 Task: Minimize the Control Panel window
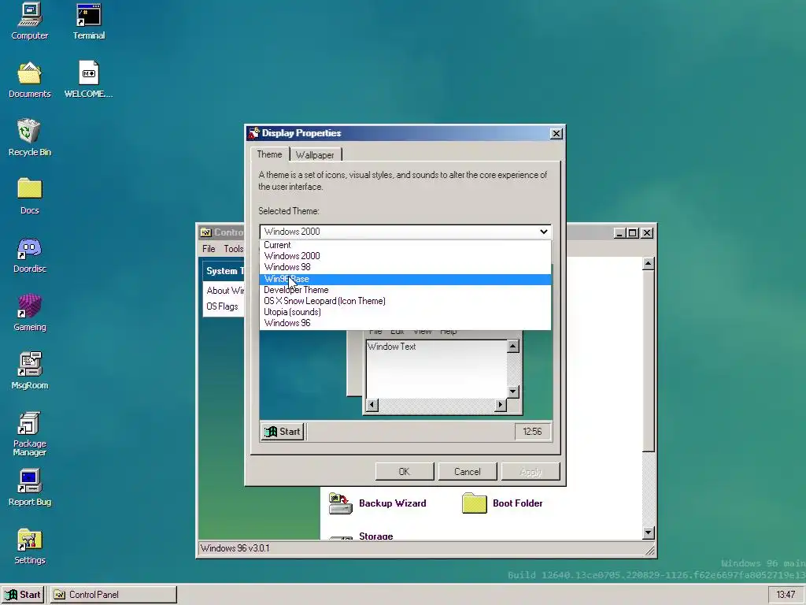[x=620, y=233]
